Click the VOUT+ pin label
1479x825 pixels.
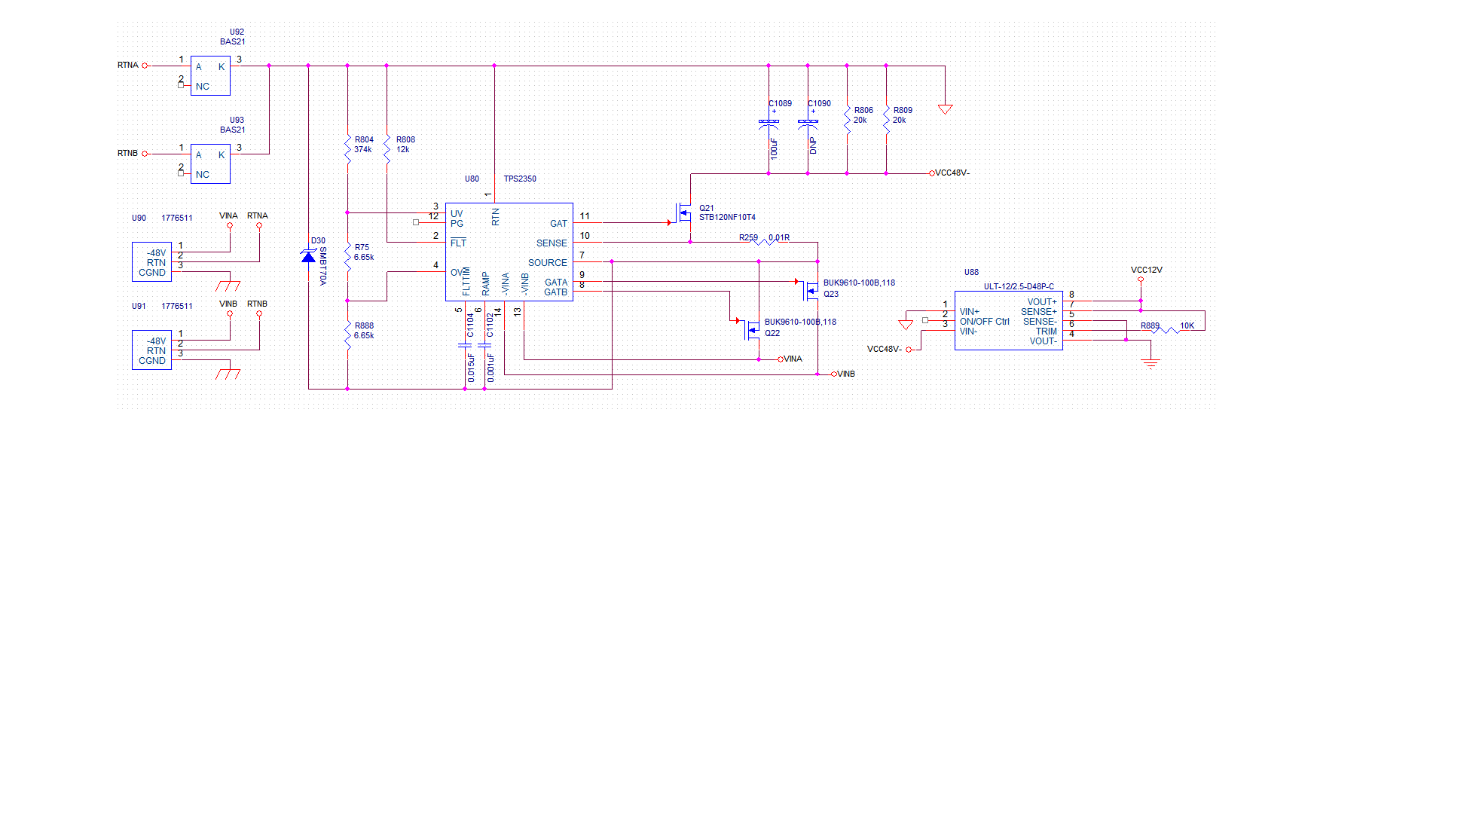pyautogui.click(x=1042, y=302)
